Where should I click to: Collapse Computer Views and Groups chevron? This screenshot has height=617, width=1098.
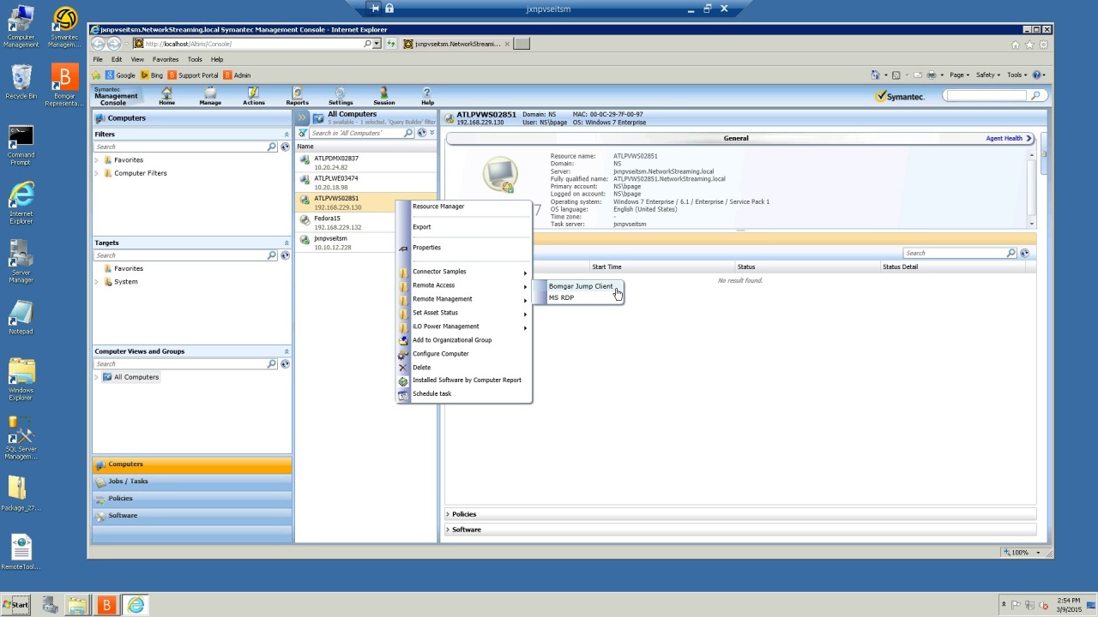(x=287, y=351)
